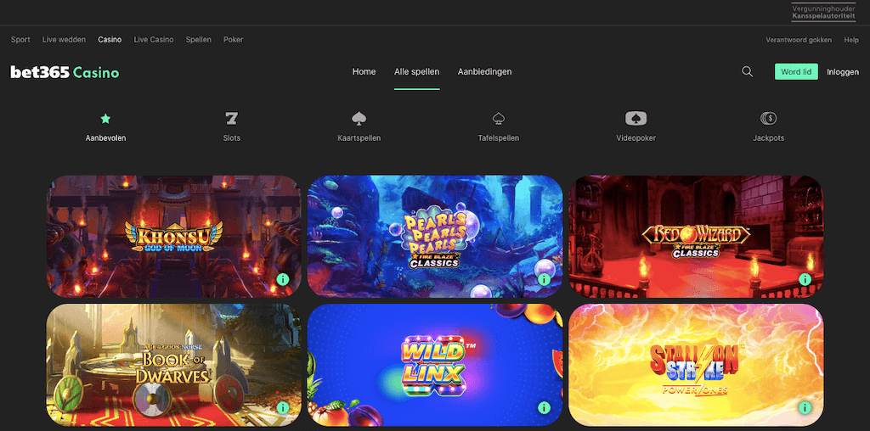Go to the Home tab
This screenshot has width=870, height=431.
coord(364,71)
